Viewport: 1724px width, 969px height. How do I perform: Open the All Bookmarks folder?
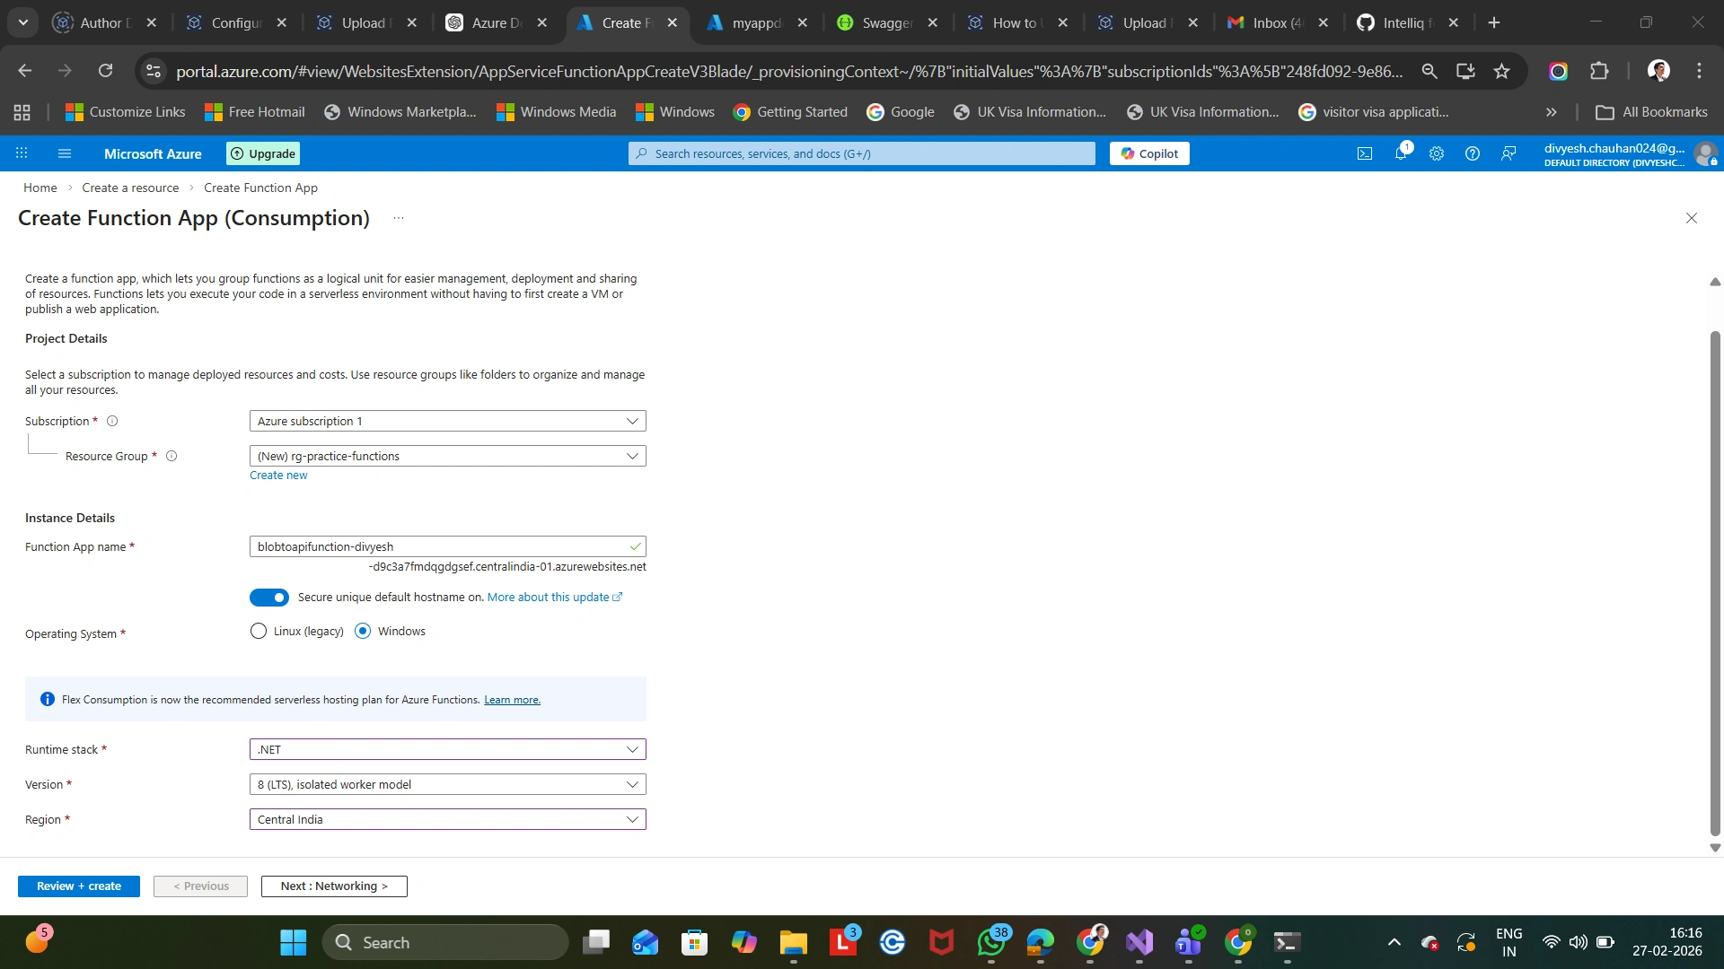[x=1652, y=112]
